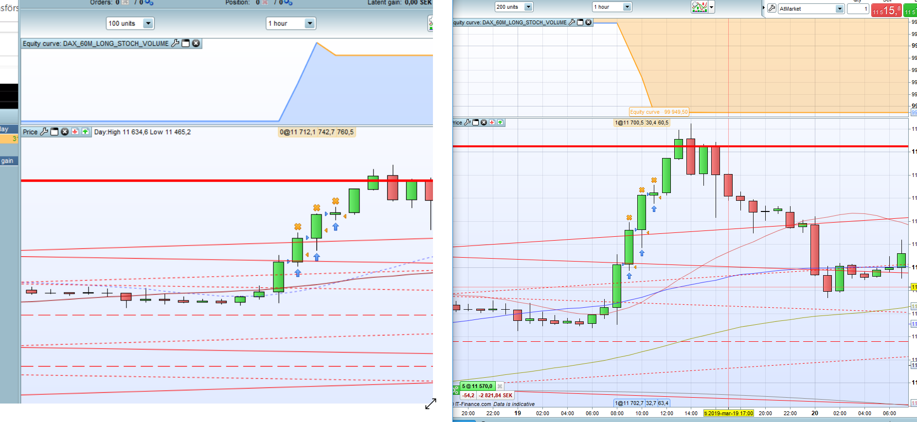The width and height of the screenshot is (917, 422).
Task: Expand the small arrow left of order wrench
Action: 764,8
